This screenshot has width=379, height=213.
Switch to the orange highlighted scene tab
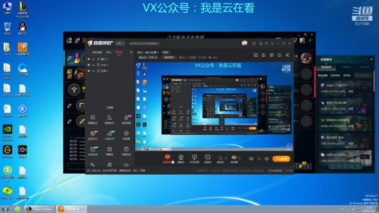[119, 53]
